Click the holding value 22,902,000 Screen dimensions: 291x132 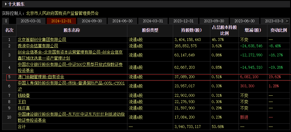185,96
